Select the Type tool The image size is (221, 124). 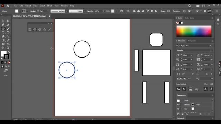[3, 32]
